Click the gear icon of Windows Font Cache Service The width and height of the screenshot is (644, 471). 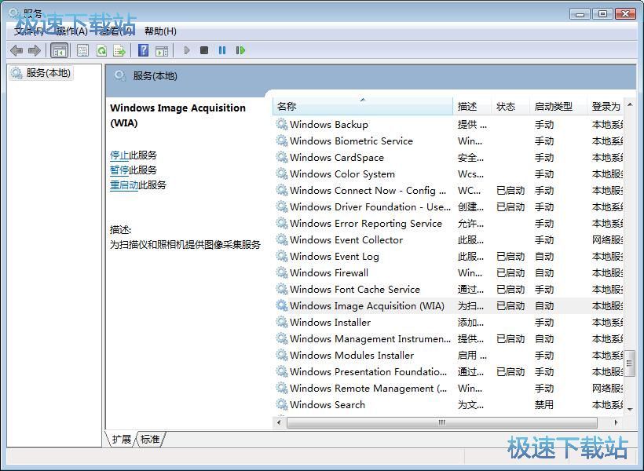[282, 289]
